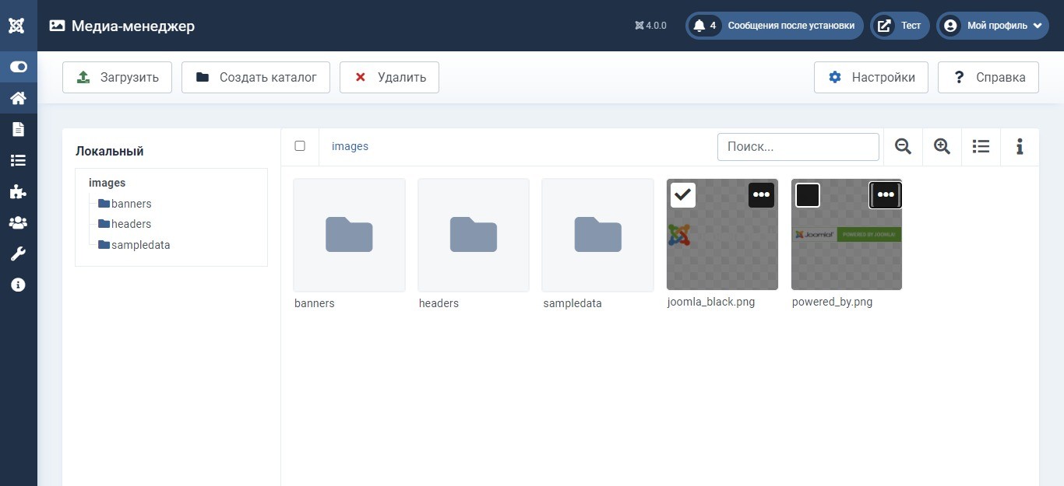This screenshot has width=1064, height=486.
Task: Open Настройки settings
Action: 871,77
